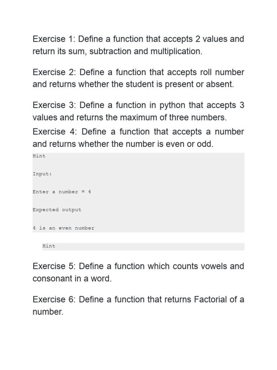Click the Exercise 4 heading text

55,132
